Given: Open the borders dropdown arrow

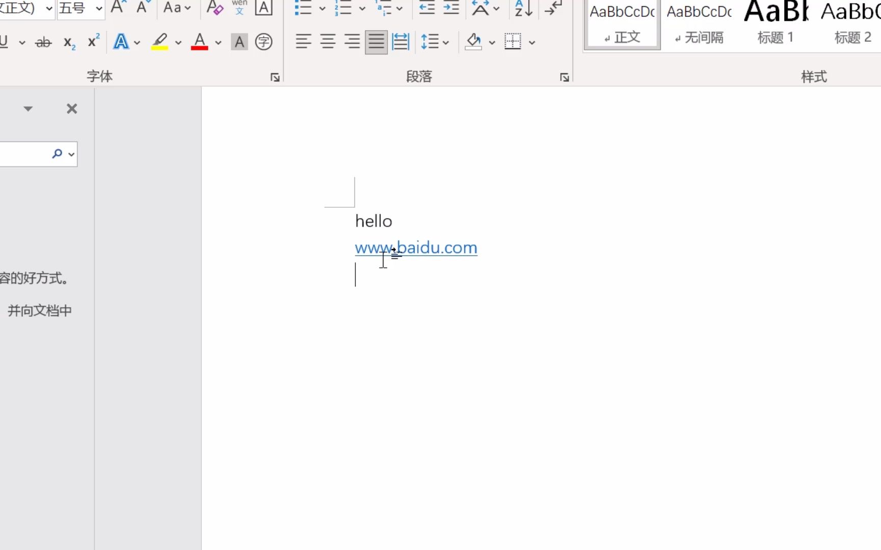Looking at the screenshot, I should [532, 43].
